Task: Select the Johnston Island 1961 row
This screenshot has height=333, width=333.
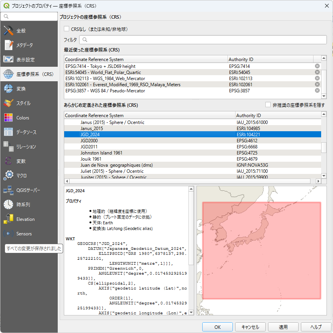Action: pos(193,153)
